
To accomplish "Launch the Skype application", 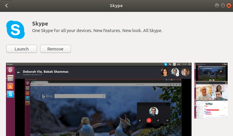I will [21, 49].
